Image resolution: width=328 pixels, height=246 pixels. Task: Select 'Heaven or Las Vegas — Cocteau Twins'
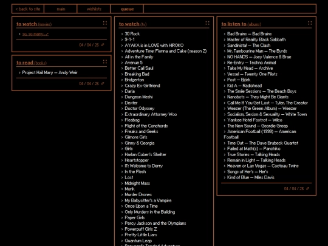[x=263, y=166]
